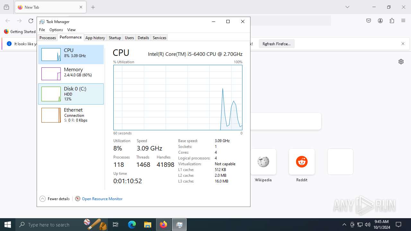Click Virtualization value Not capable

pos(225,164)
